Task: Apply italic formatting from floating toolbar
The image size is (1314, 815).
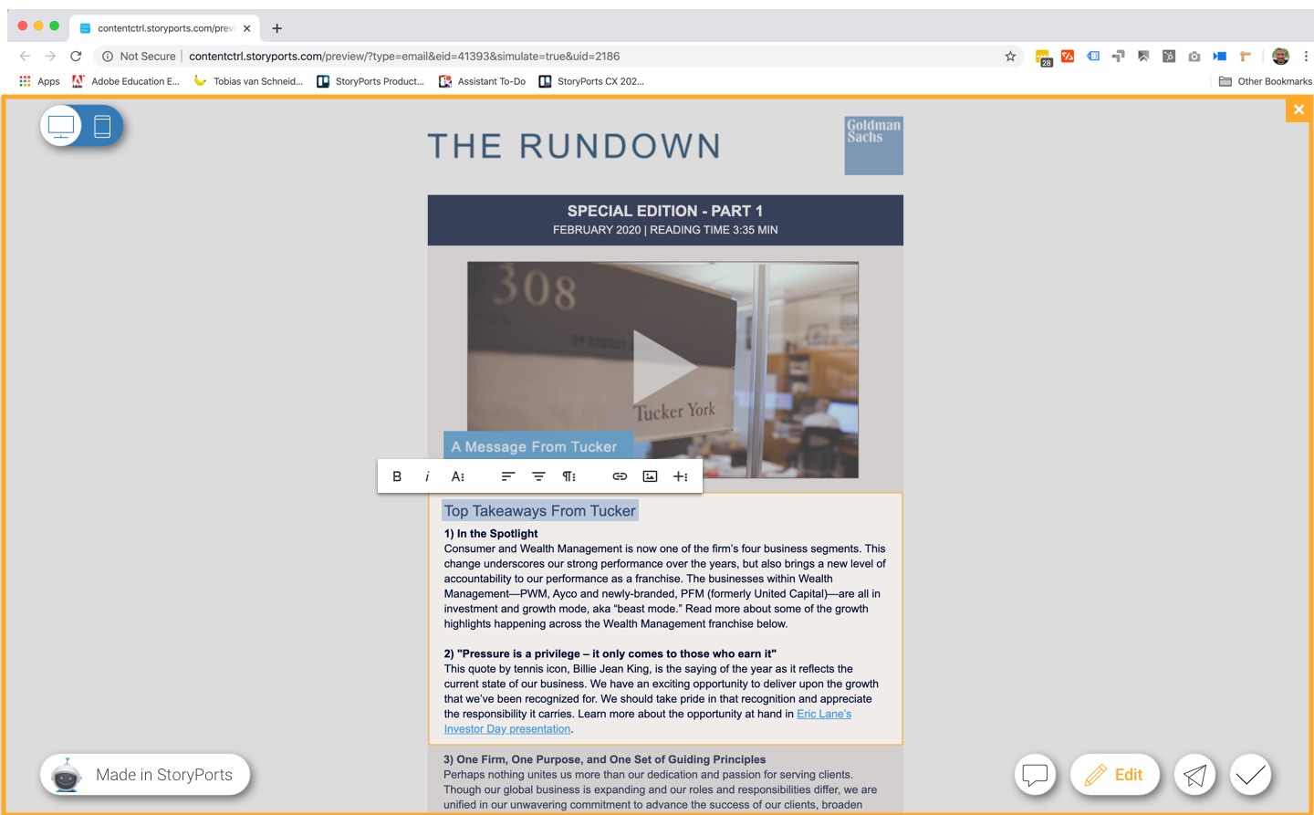Action: pyautogui.click(x=427, y=476)
